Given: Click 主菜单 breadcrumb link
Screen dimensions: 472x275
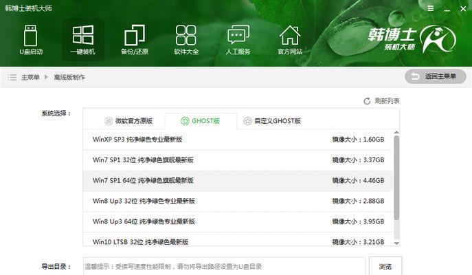Looking at the screenshot, I should pyautogui.click(x=30, y=78).
